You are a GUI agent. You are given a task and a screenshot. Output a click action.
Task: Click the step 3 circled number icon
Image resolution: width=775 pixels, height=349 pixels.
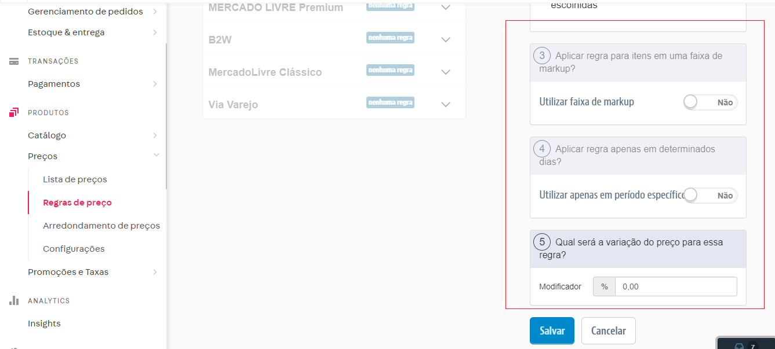click(x=541, y=56)
